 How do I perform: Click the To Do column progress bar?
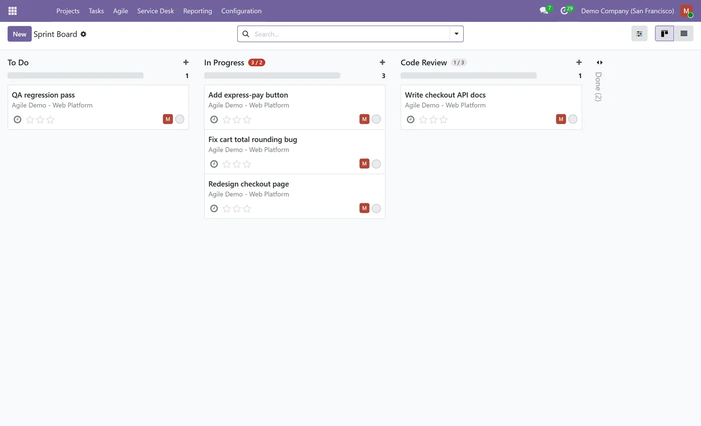[76, 76]
